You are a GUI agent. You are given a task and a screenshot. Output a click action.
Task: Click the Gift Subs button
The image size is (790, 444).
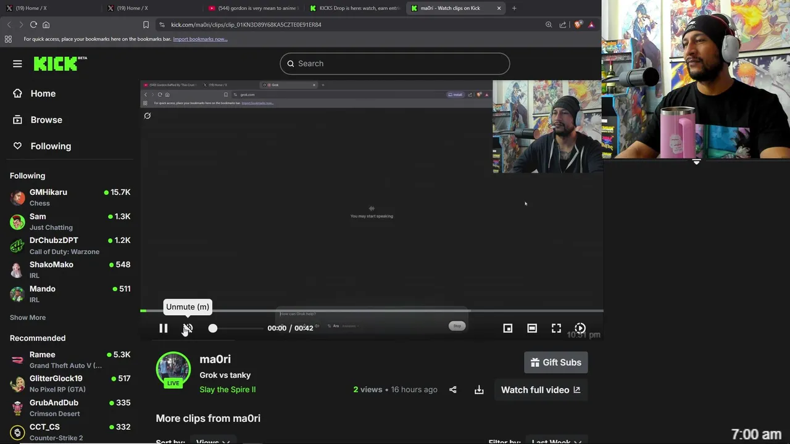click(556, 363)
